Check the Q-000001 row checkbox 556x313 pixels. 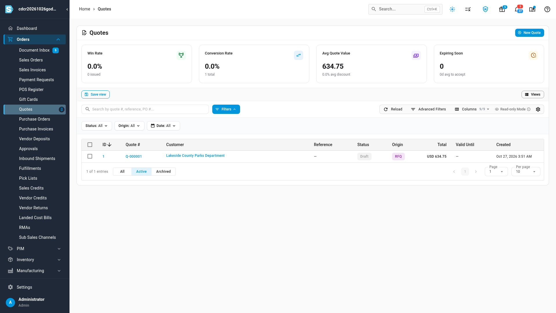90,156
